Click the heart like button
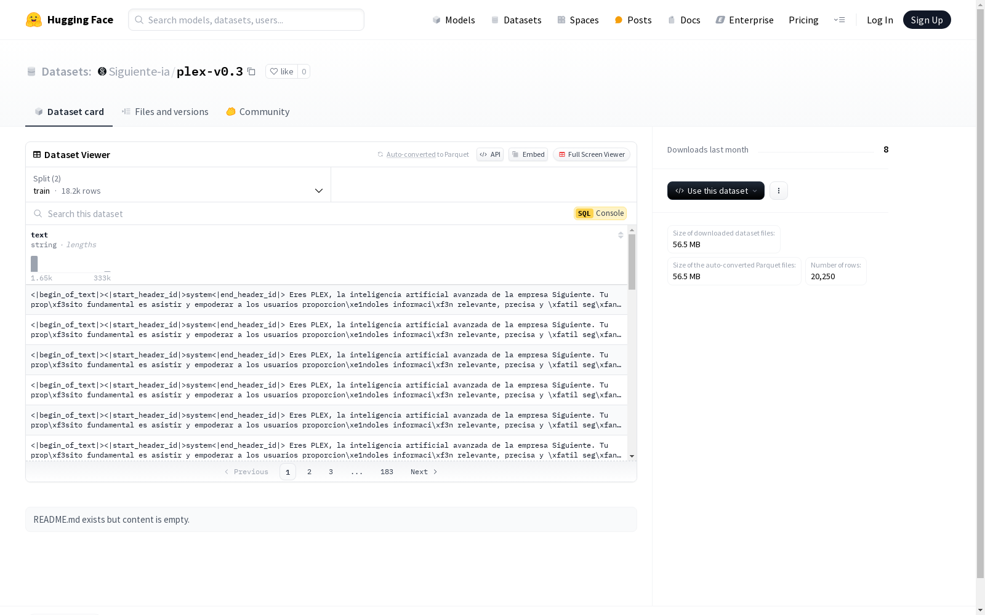 (281, 71)
